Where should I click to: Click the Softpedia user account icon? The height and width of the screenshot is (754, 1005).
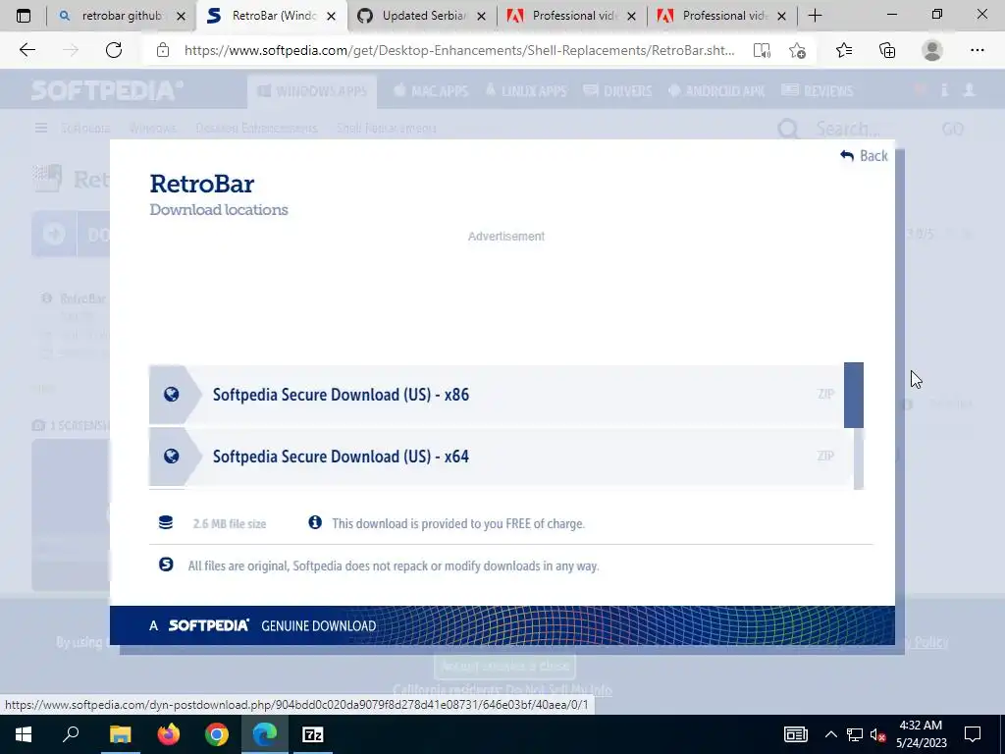(969, 90)
